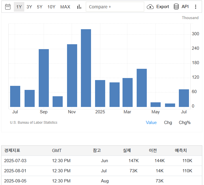Click the U.S. Bureau of Labor Statistics source

click(x=34, y=123)
